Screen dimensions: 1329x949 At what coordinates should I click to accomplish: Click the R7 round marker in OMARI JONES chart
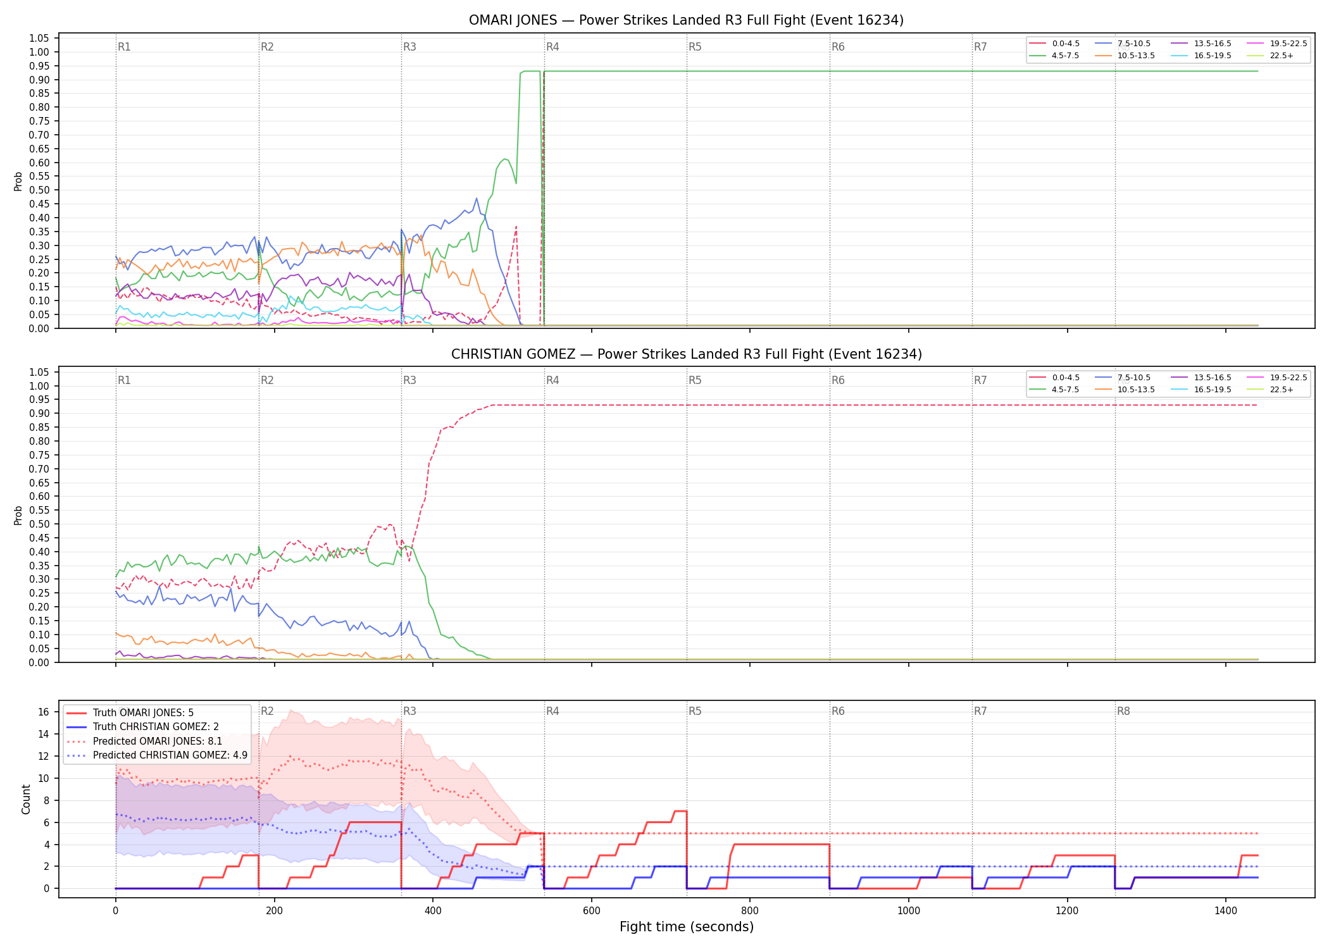(980, 47)
